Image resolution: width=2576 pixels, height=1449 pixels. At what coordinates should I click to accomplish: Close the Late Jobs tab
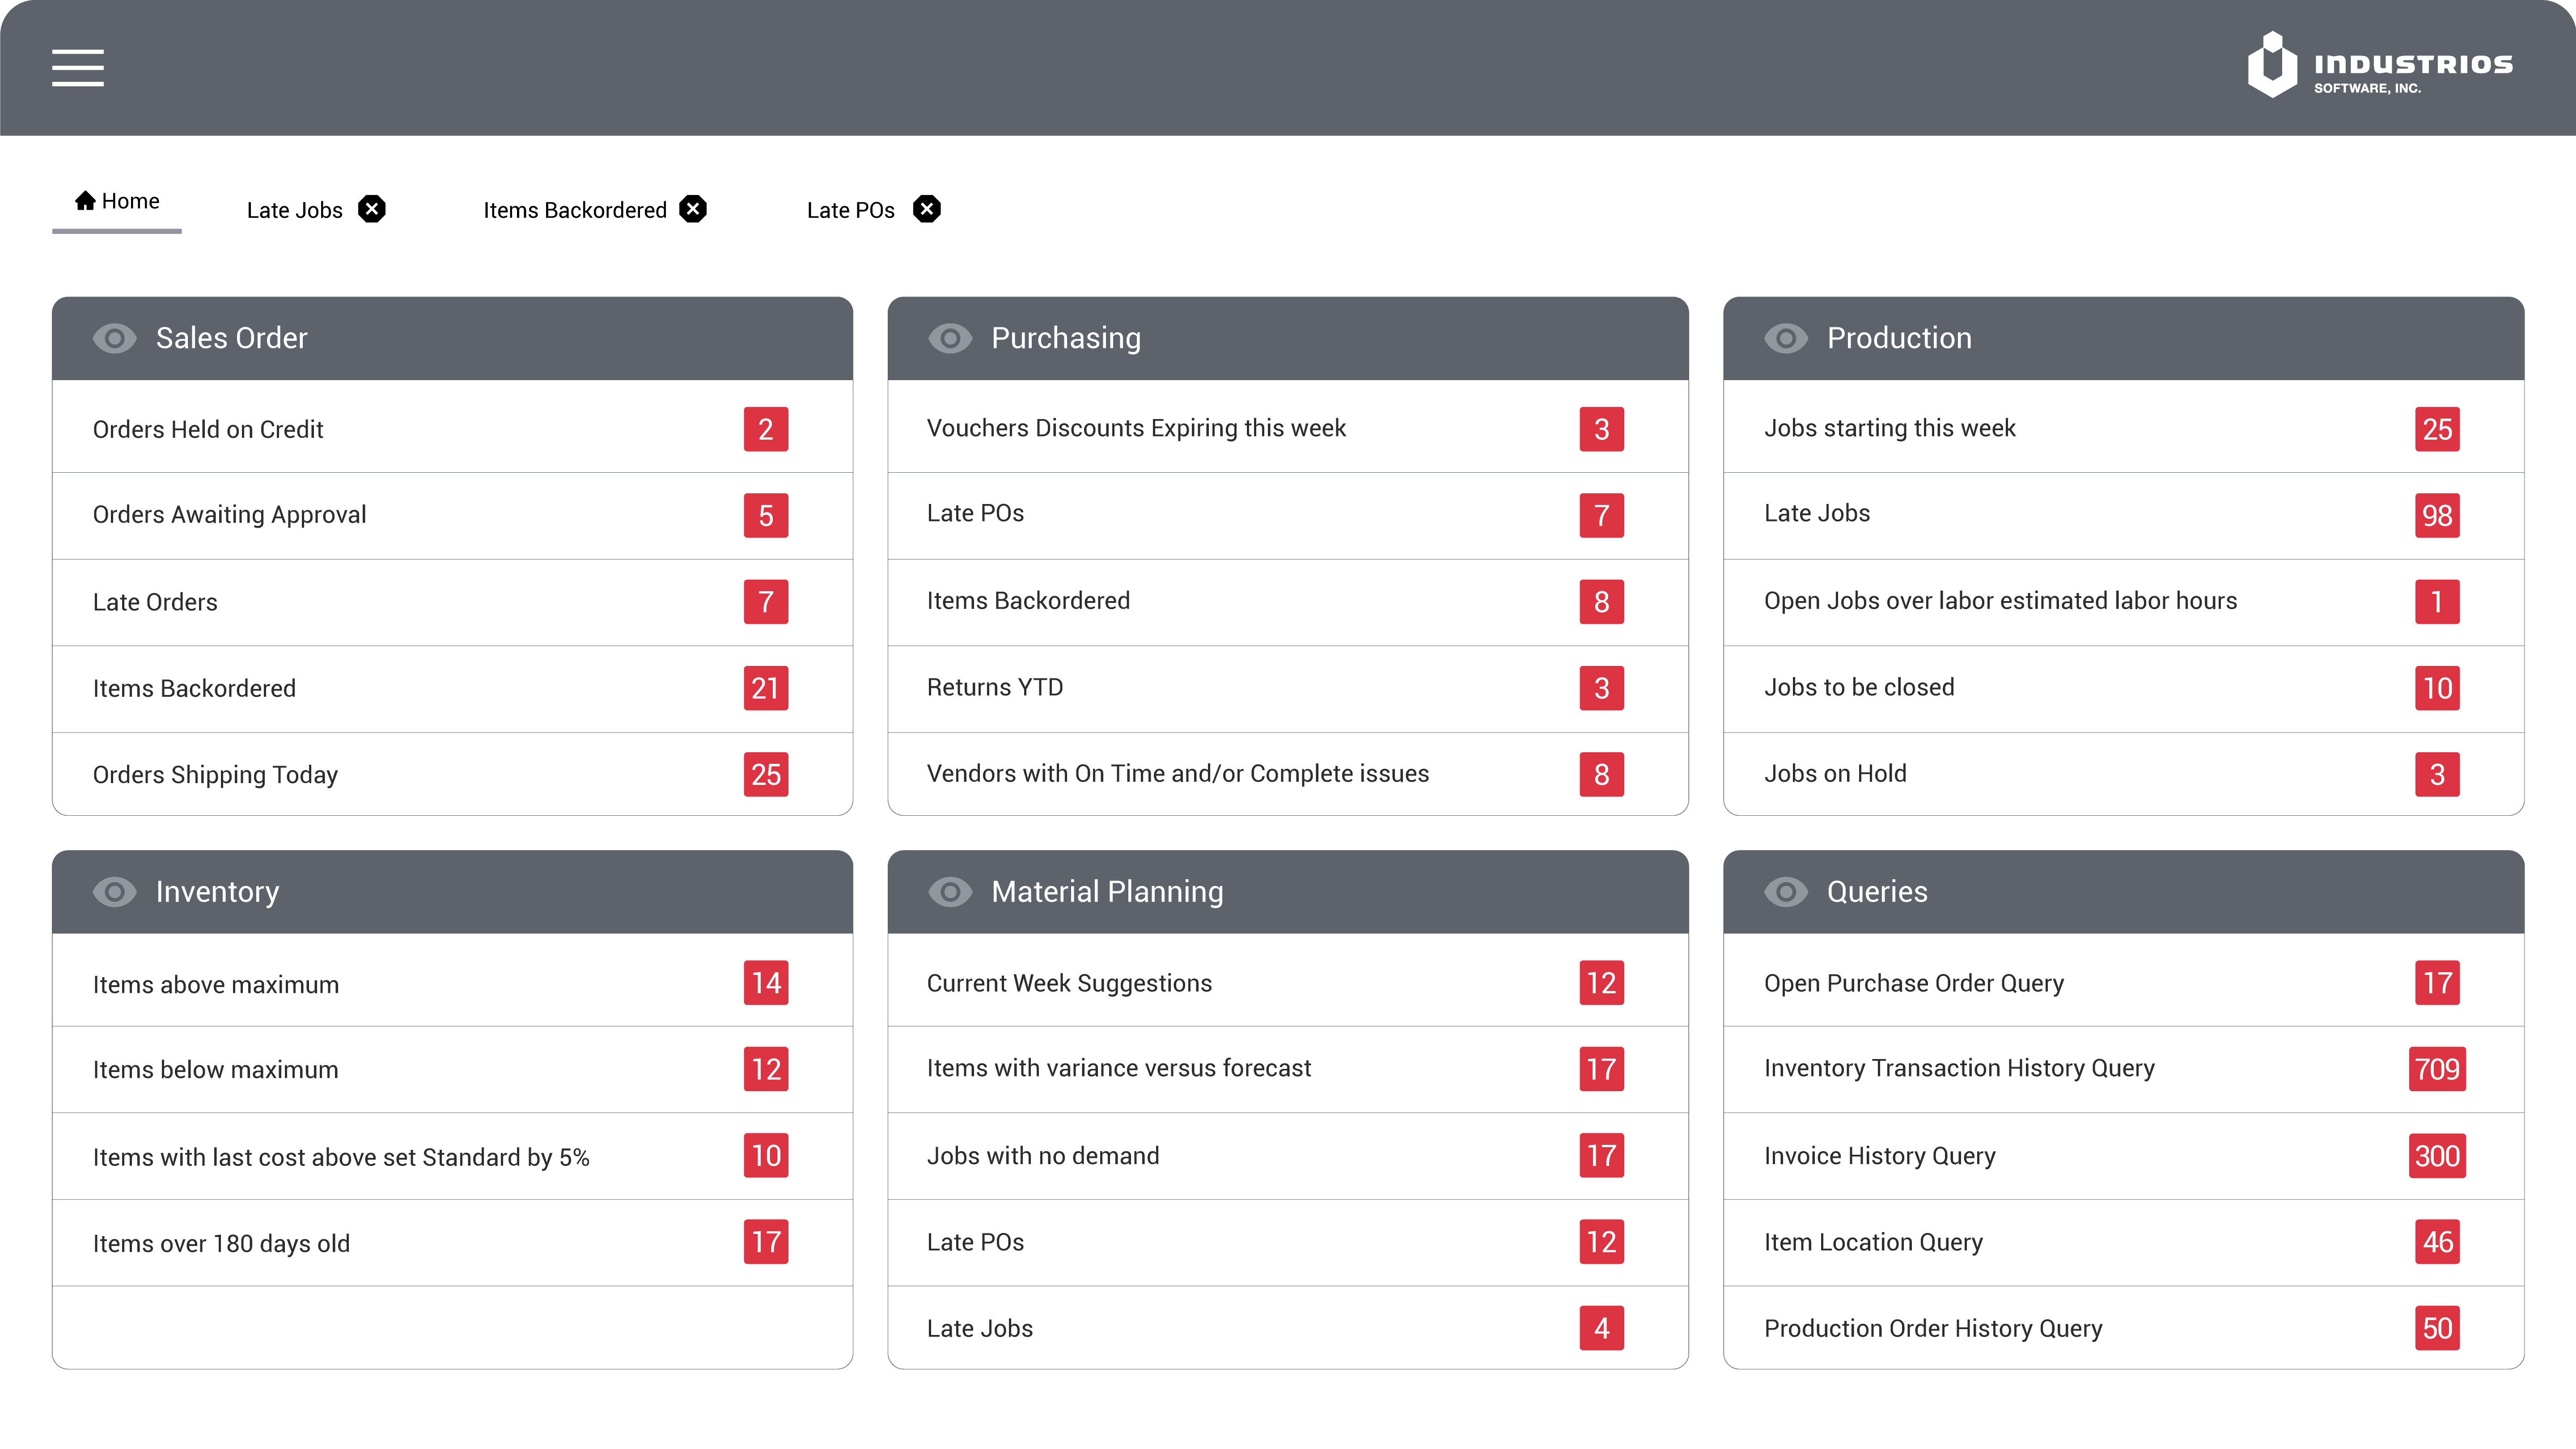(372, 209)
